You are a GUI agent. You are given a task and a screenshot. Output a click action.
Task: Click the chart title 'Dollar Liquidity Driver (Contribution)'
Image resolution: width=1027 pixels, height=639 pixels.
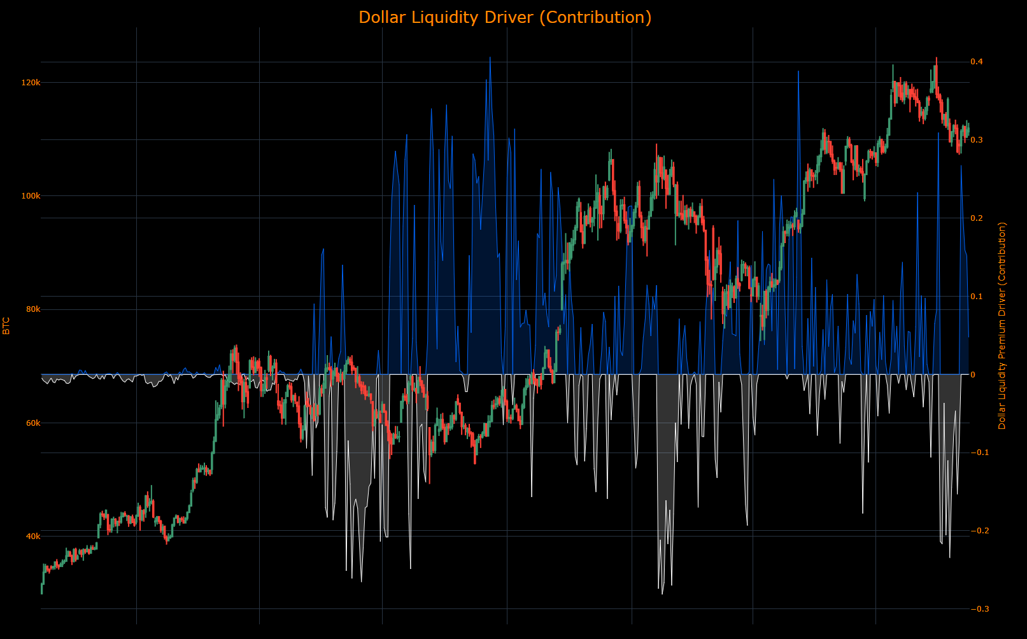coord(506,17)
